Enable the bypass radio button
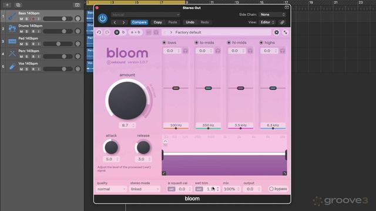The height and width of the screenshot is (211, 376). [x=271, y=189]
